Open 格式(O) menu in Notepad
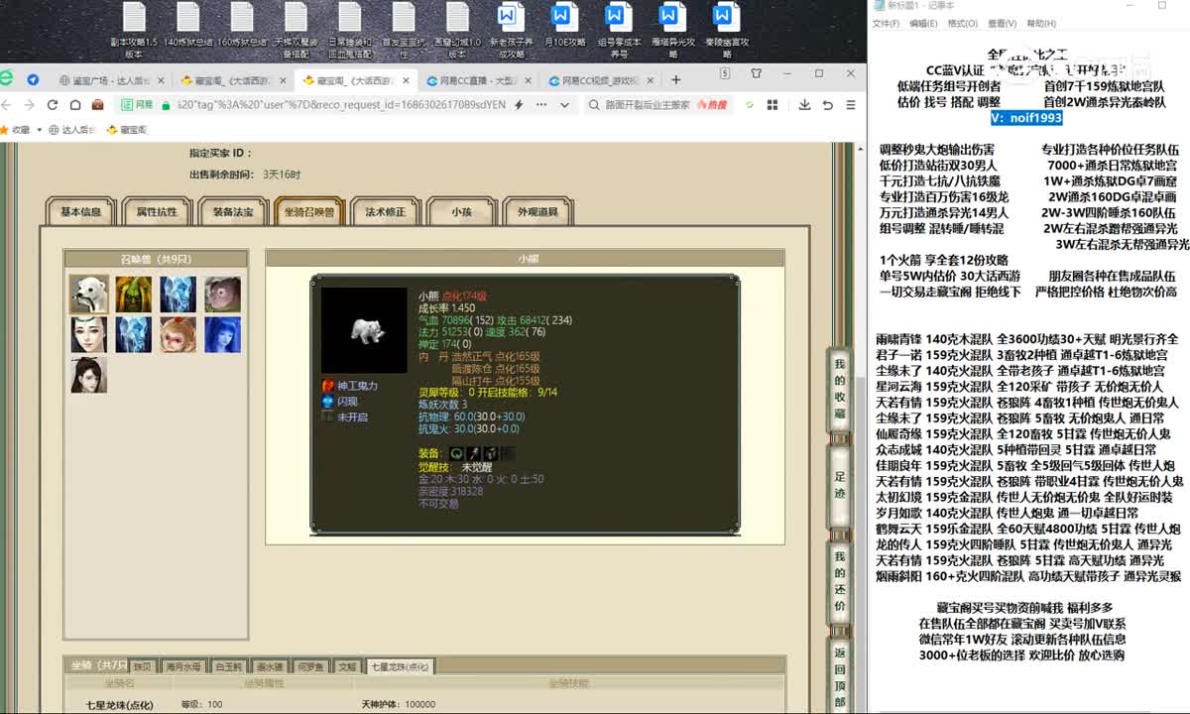This screenshot has width=1190, height=714. tap(963, 24)
